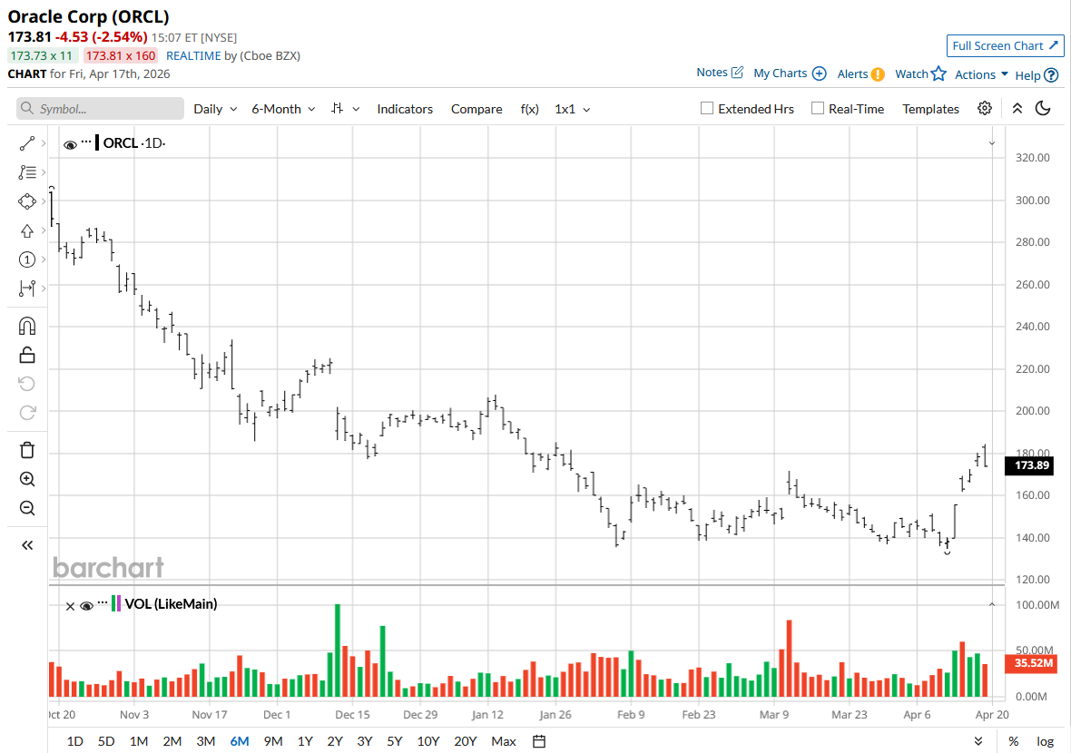
Task: Select the numbered label tool
Action: tap(26, 259)
